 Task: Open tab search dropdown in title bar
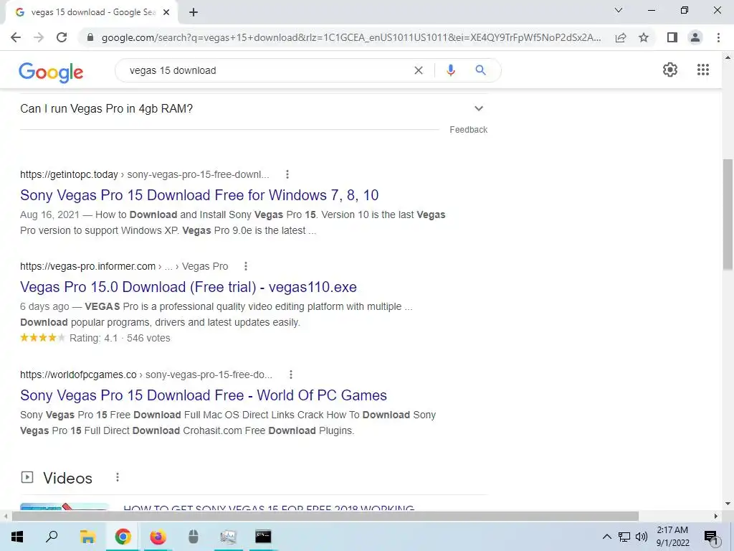coord(619,10)
